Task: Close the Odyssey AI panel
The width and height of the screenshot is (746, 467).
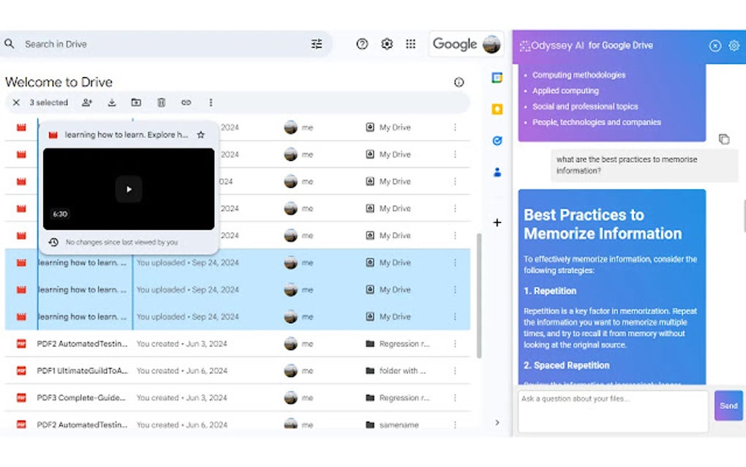Action: pos(715,45)
